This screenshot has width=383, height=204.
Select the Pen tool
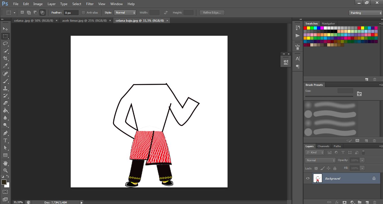click(x=5, y=133)
